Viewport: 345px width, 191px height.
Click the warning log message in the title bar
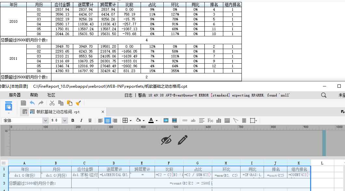coord(214,95)
